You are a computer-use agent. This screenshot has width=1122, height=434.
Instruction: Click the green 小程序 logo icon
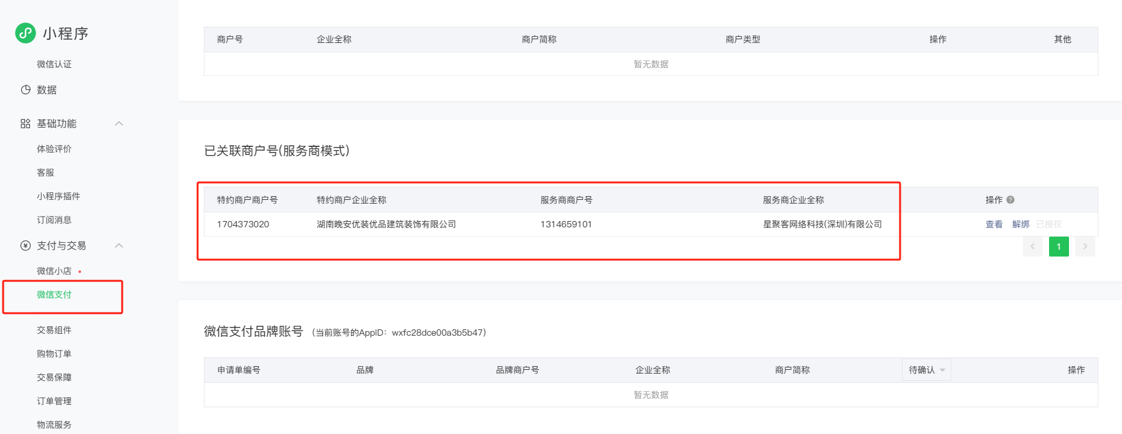click(x=26, y=33)
